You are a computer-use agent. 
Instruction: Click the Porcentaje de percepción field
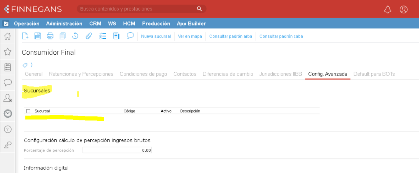[x=117, y=150]
